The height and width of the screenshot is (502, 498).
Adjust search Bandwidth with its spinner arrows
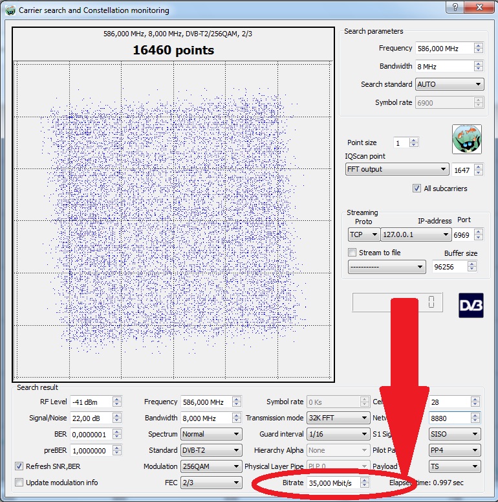tap(479, 66)
